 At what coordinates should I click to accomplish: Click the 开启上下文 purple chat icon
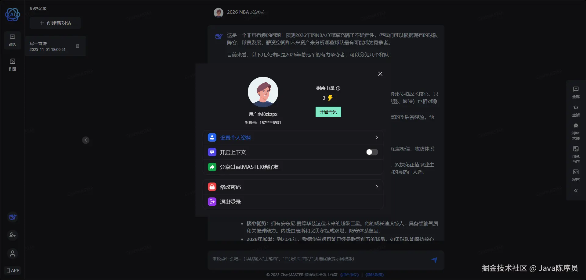point(212,152)
